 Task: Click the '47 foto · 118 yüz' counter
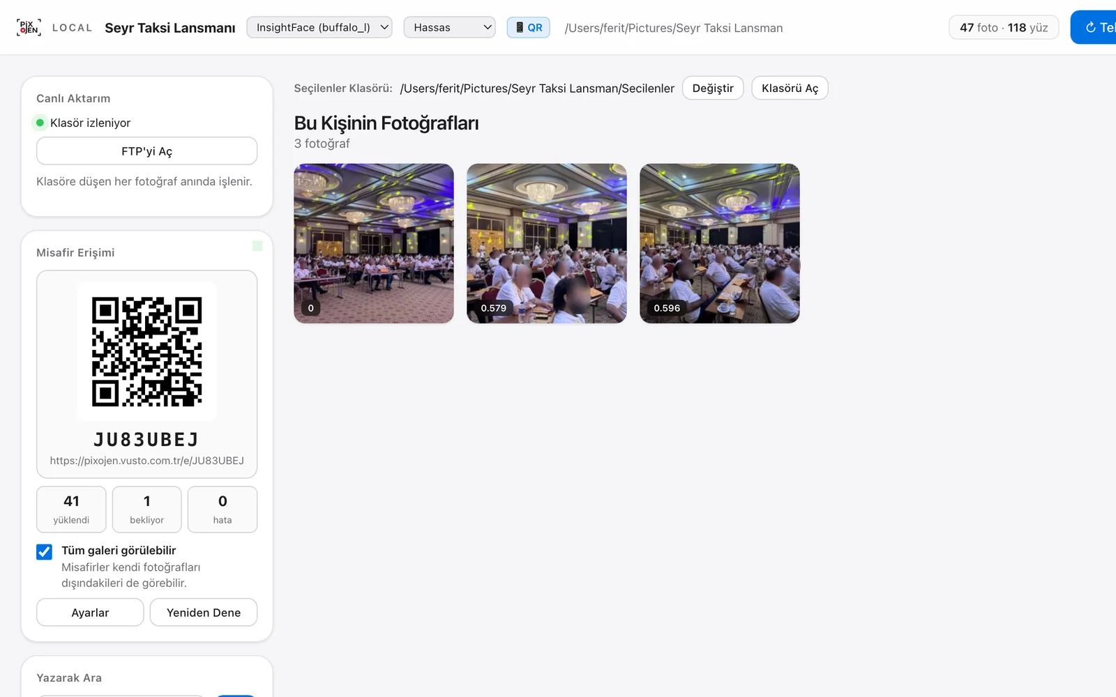point(1004,27)
